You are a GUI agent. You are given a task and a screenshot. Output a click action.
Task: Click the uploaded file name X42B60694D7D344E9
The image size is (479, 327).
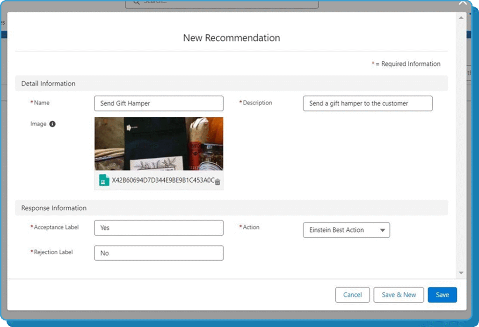(x=163, y=180)
